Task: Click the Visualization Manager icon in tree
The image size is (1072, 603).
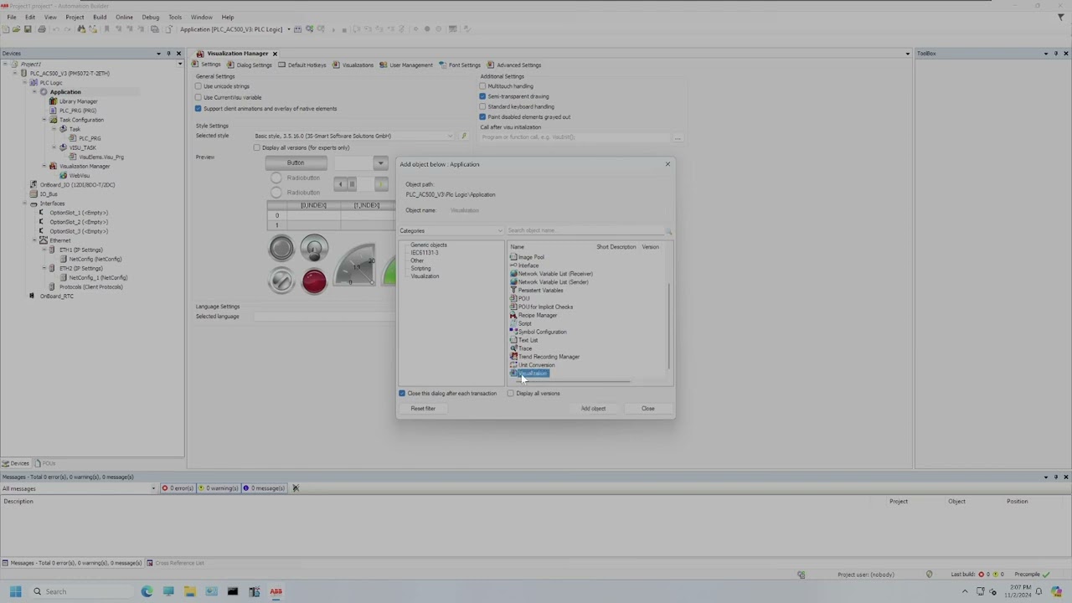Action: 54,166
